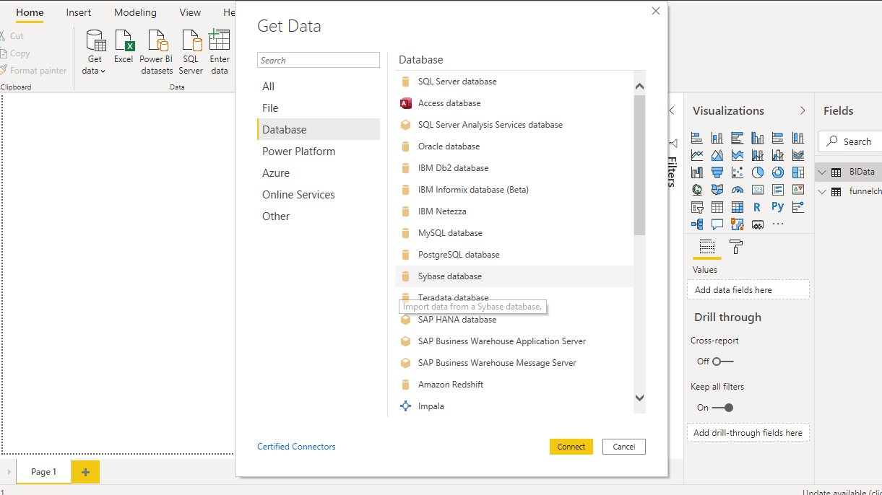Open the Format paint roller pane
Image resolution: width=882 pixels, height=495 pixels.
(x=736, y=247)
